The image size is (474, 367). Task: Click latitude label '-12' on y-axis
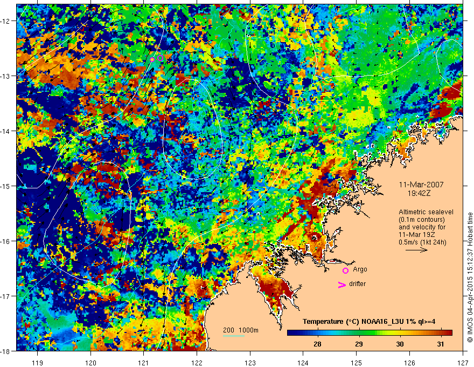click(6, 21)
